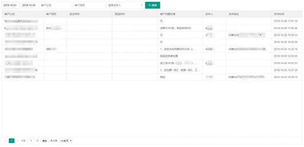Screen dimensions: 304x147
Task: Go to previous page arrow
Action: (x=5, y=141)
